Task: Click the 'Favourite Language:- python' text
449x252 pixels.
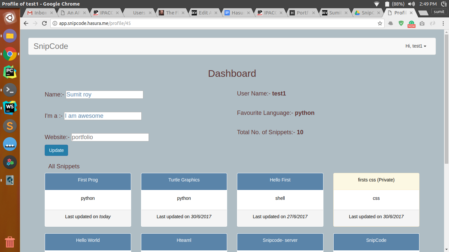Action: [x=276, y=113]
